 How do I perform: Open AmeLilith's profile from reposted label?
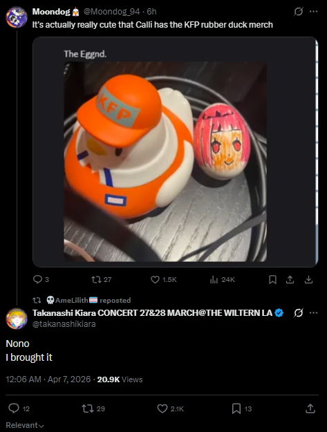pyautogui.click(x=72, y=300)
